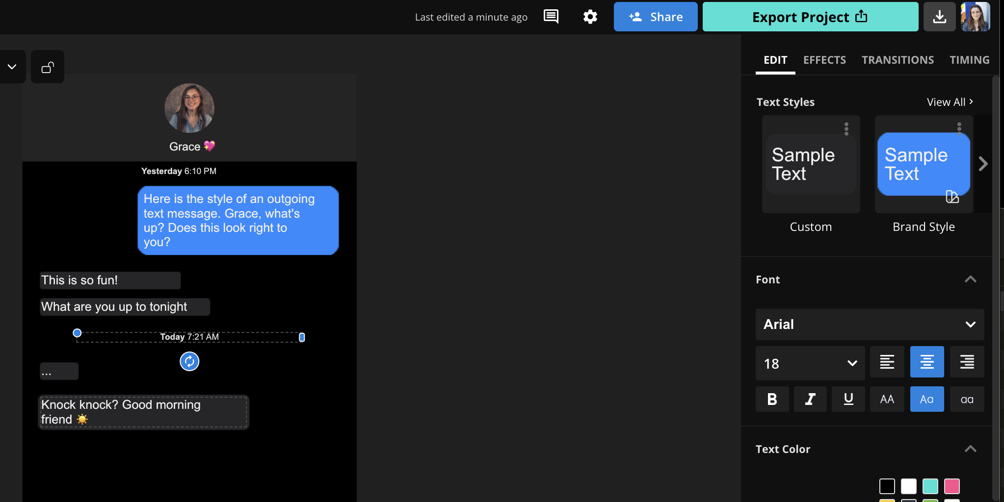Open Custom style three-dot menu

coord(846,129)
